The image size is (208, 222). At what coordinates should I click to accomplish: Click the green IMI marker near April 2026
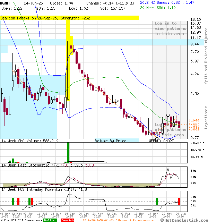[x=157, y=201]
